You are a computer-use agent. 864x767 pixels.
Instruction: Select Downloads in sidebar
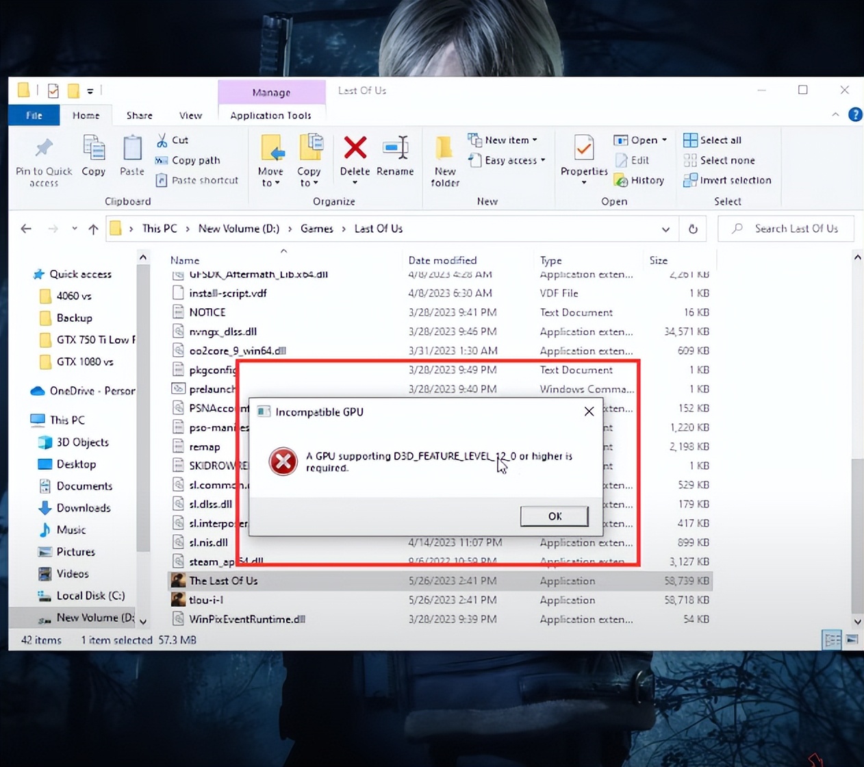click(x=75, y=508)
